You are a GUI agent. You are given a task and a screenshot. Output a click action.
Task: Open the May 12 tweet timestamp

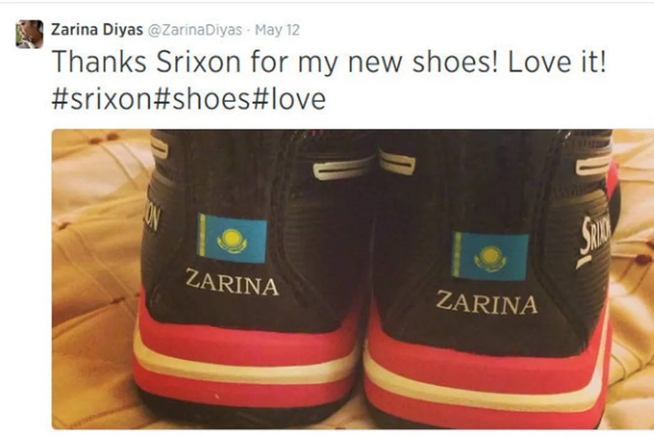277,30
